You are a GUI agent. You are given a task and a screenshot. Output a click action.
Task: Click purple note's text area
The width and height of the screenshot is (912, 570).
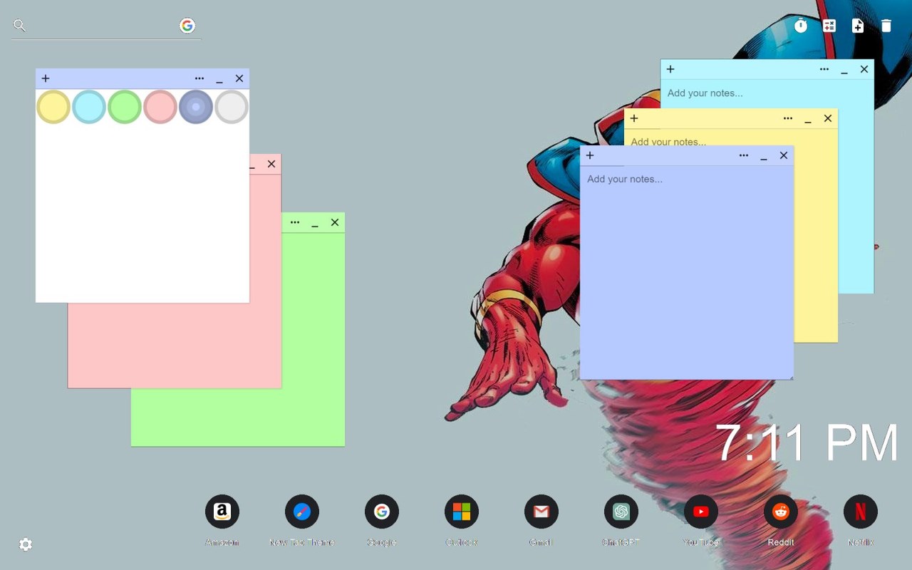coord(687,273)
